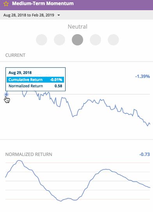Select the CURRENT tab label
The width and height of the screenshot is (153, 212).
point(15,55)
